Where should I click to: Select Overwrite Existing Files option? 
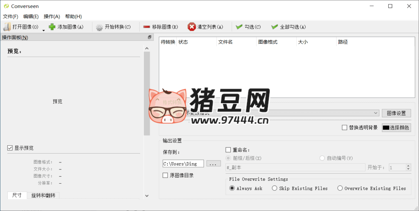pos(340,189)
